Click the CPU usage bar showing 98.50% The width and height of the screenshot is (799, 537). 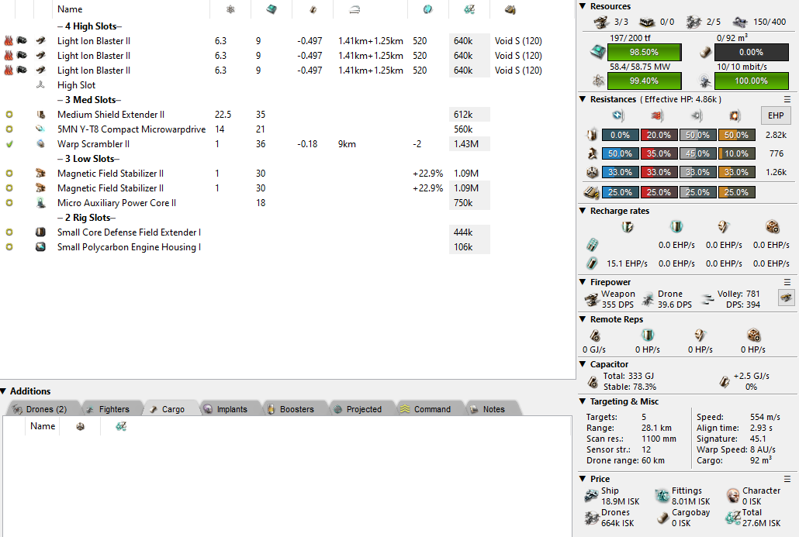[x=644, y=52]
